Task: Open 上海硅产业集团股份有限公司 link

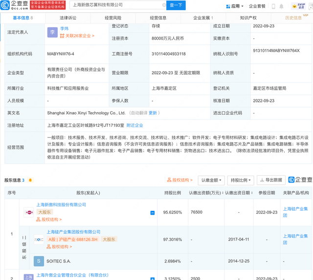Action: [73, 232]
